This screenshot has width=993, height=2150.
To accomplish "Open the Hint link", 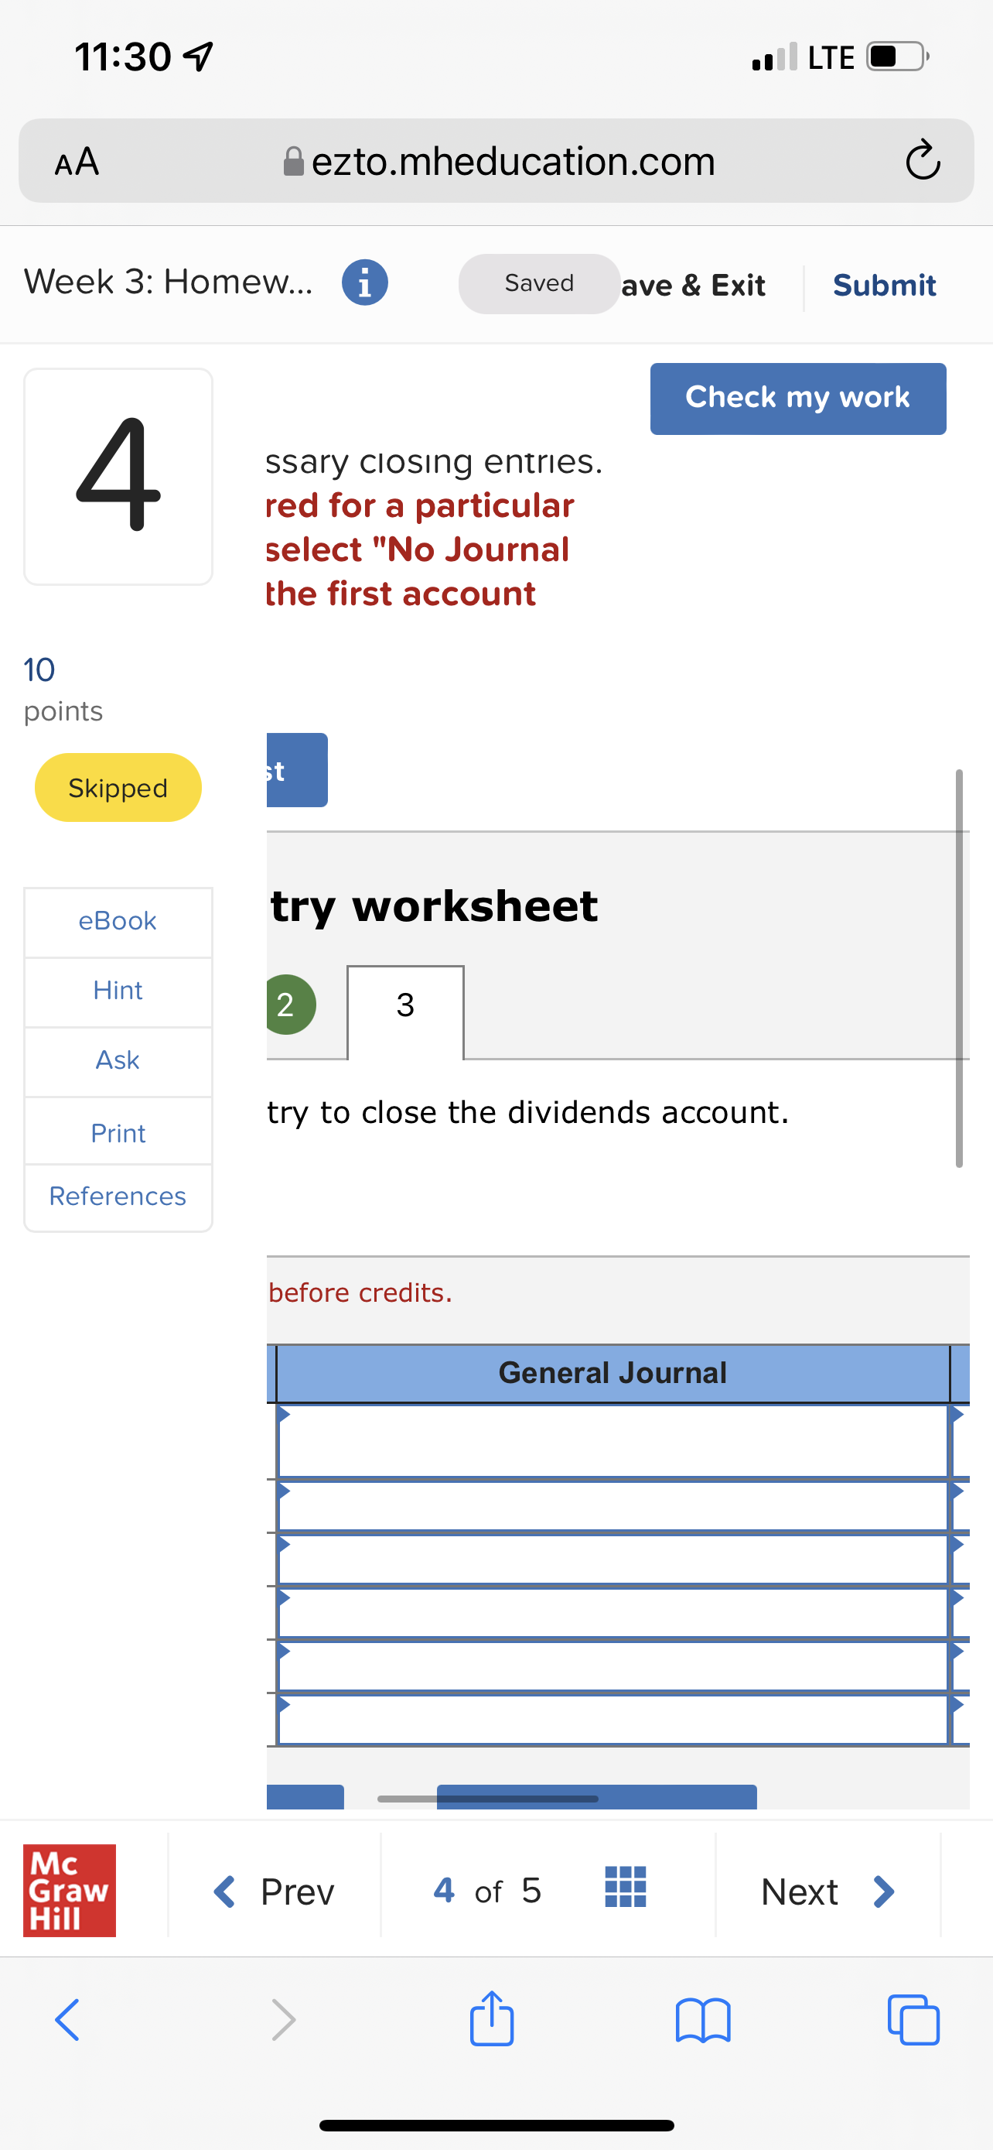I will [x=118, y=991].
